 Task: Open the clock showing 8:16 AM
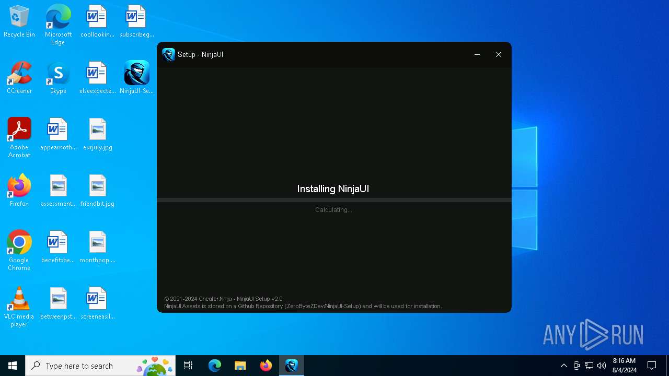[x=625, y=366]
